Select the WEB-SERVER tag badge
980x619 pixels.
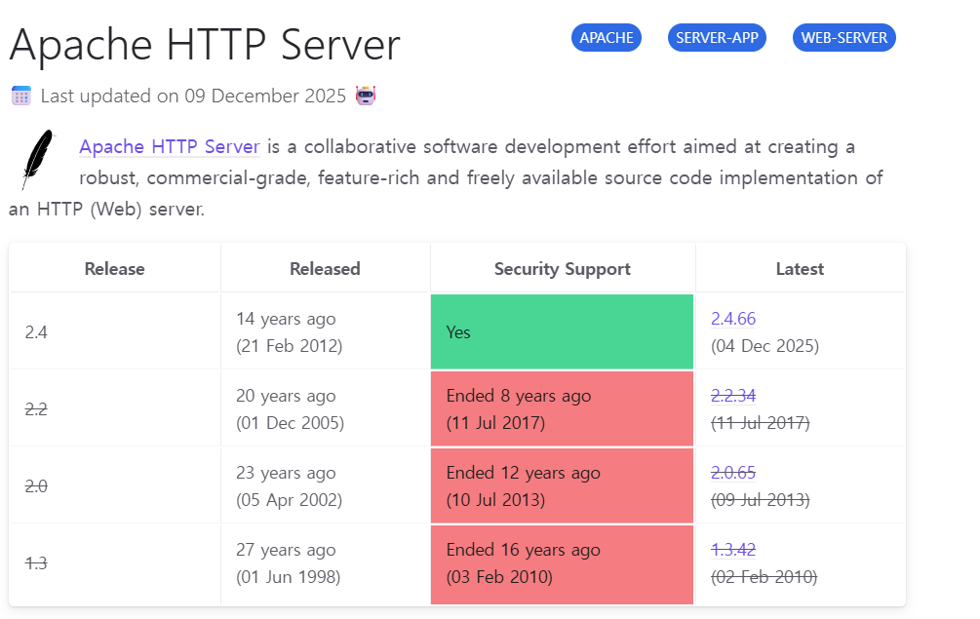pyautogui.click(x=843, y=38)
